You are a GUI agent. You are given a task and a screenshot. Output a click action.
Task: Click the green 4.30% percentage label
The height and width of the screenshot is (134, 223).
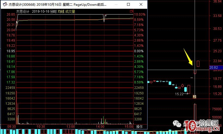[139, 67]
